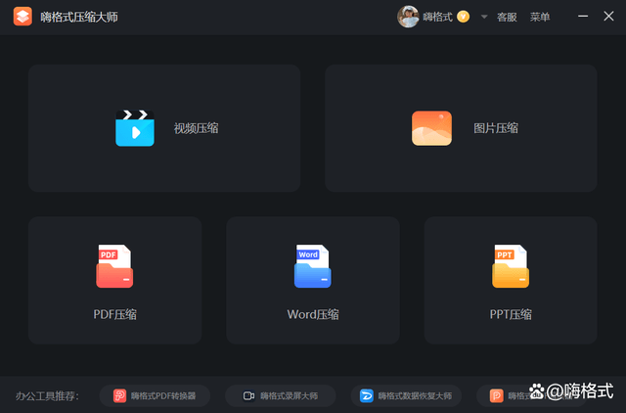Open the video compression icon
This screenshot has height=413, width=626.
coord(135,128)
